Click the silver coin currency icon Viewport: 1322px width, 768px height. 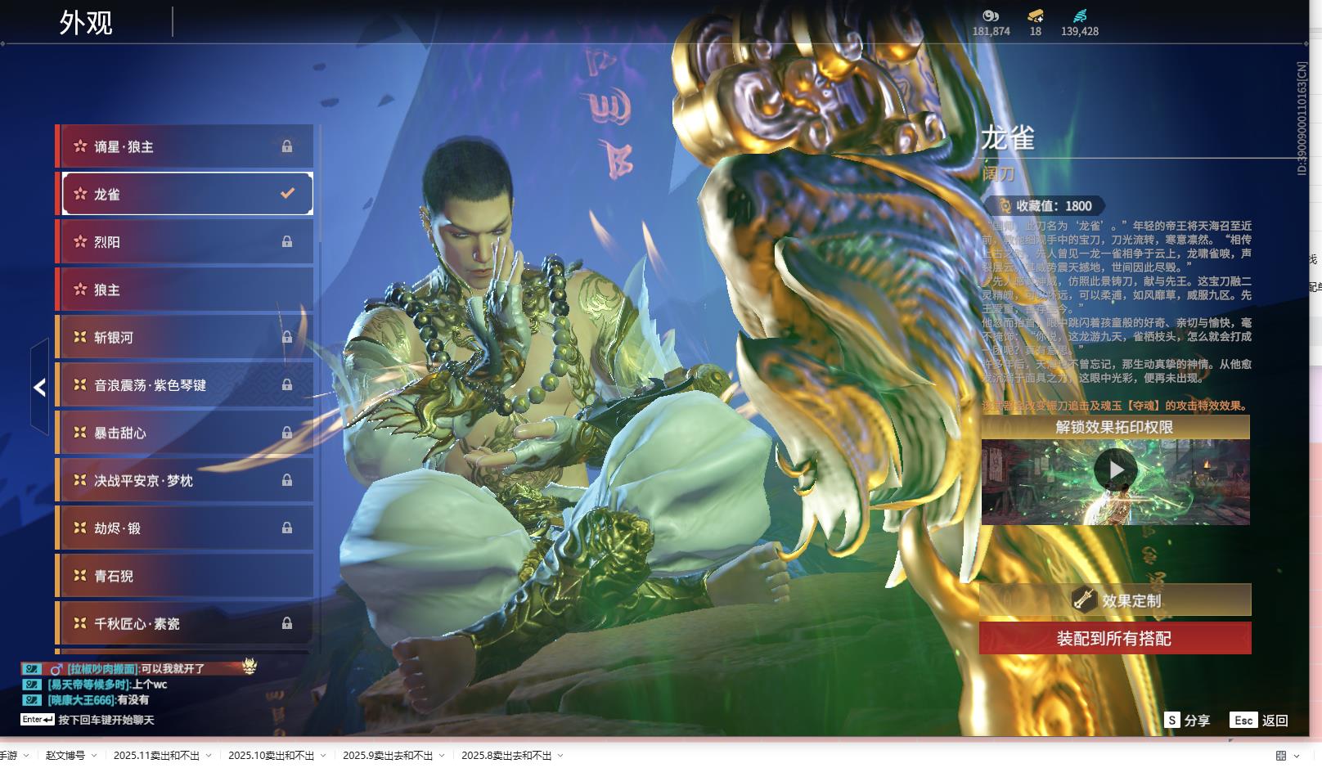click(991, 16)
